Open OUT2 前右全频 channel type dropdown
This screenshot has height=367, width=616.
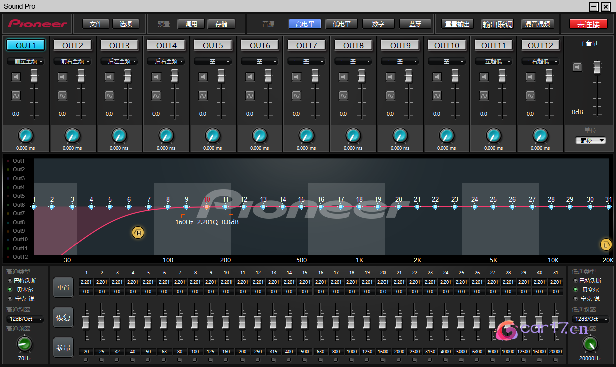click(72, 61)
